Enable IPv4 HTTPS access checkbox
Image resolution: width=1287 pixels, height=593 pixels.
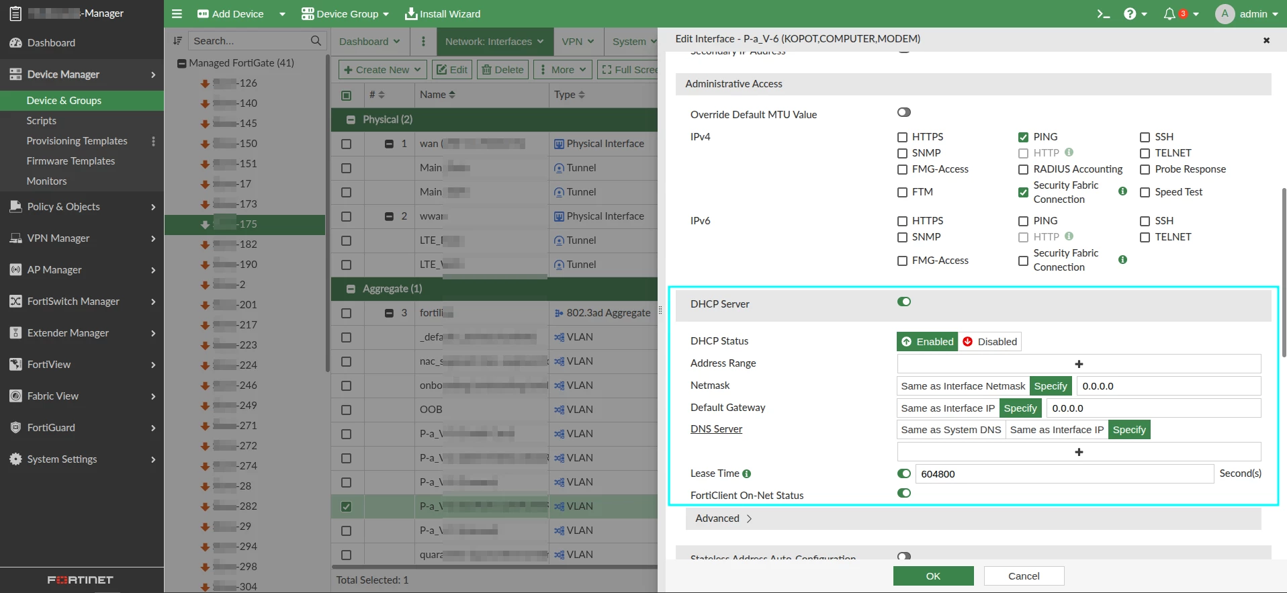pyautogui.click(x=902, y=137)
